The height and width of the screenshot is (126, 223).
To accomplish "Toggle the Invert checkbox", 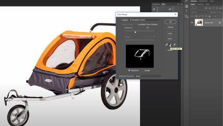I will tap(166, 50).
